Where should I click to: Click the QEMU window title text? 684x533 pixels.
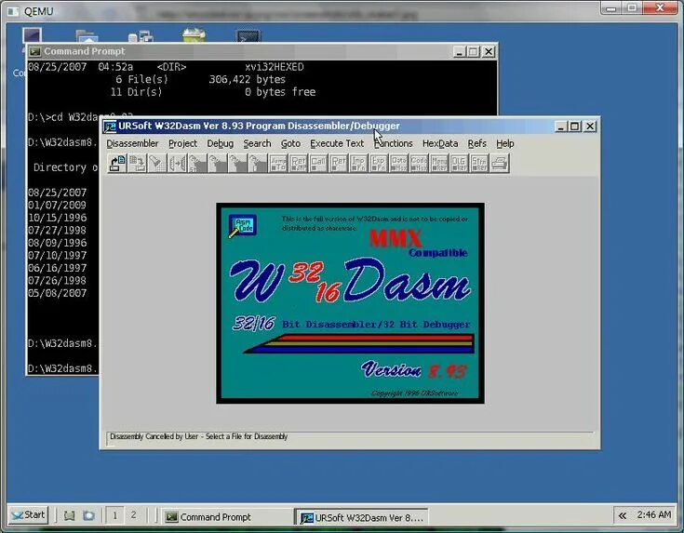pyautogui.click(x=38, y=11)
